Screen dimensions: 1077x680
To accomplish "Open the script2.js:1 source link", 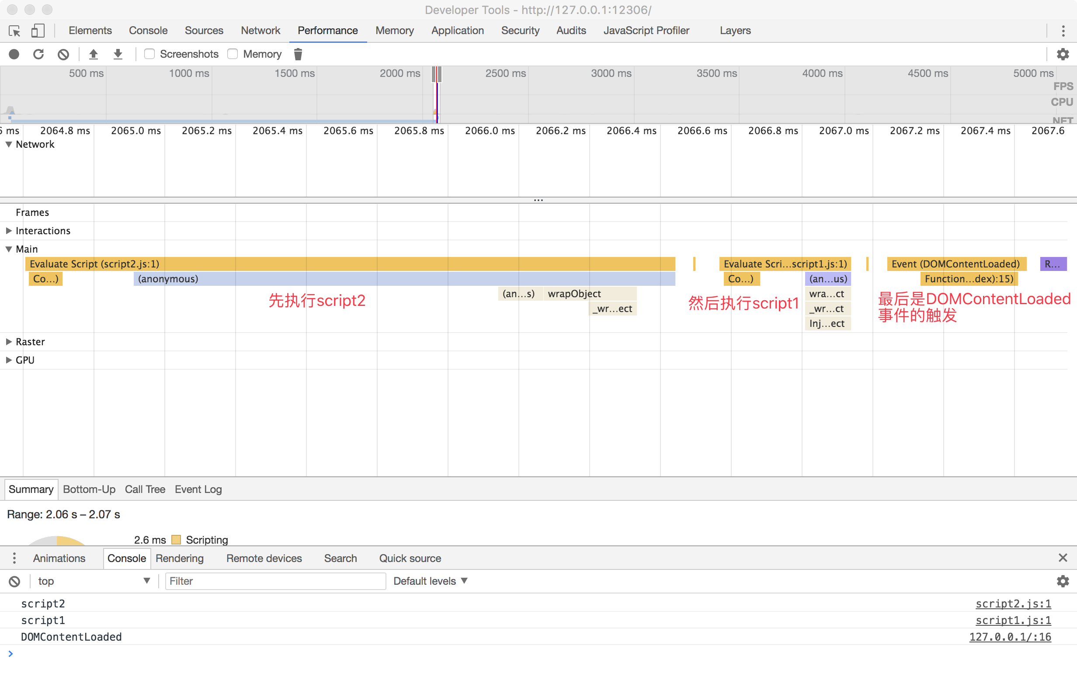I will pos(1013,604).
